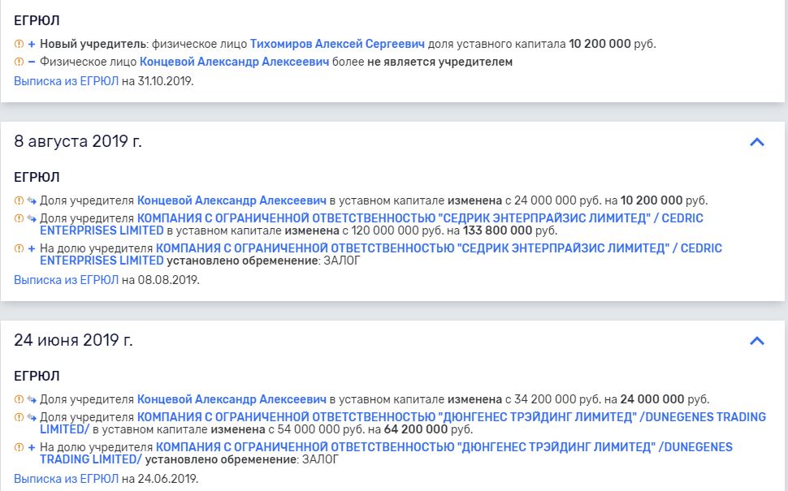Click the warning icon beside the CEDRIC pledge (ЗАЛОГ) entry
Image resolution: width=788 pixels, height=491 pixels.
19,248
